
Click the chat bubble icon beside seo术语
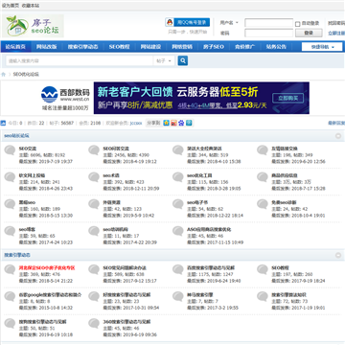coord(94,177)
